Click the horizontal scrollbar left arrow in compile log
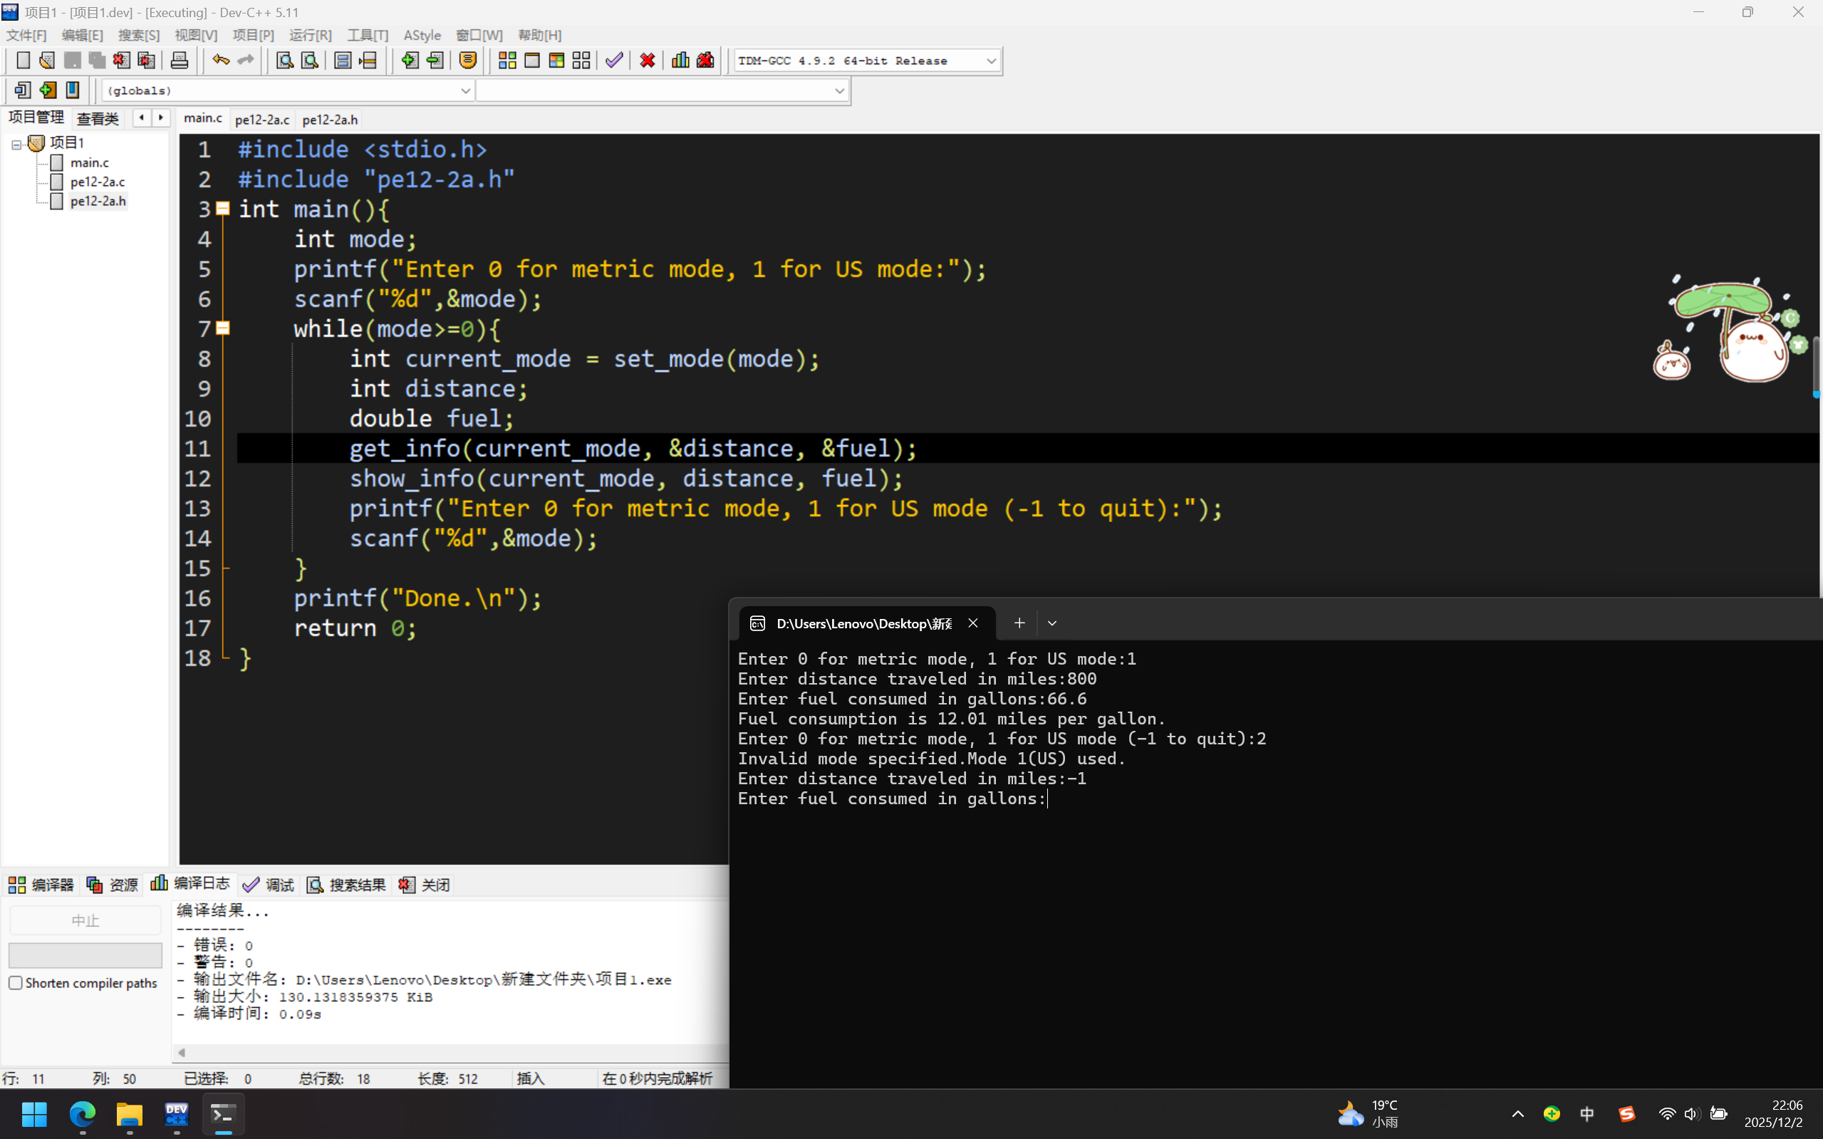The width and height of the screenshot is (1823, 1139). point(182,1052)
